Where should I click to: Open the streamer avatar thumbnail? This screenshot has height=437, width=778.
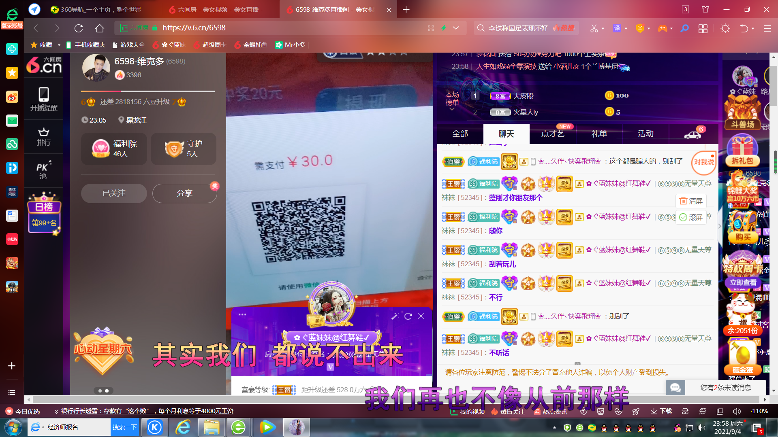[96, 68]
